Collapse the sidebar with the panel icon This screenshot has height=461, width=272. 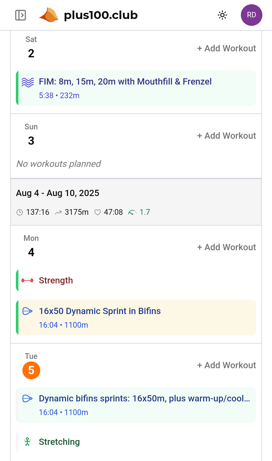coord(20,15)
